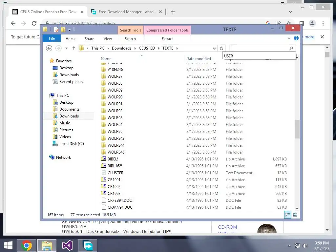Select Recent places in navigation pane
The image size is (336, 252).
[x=71, y=82]
